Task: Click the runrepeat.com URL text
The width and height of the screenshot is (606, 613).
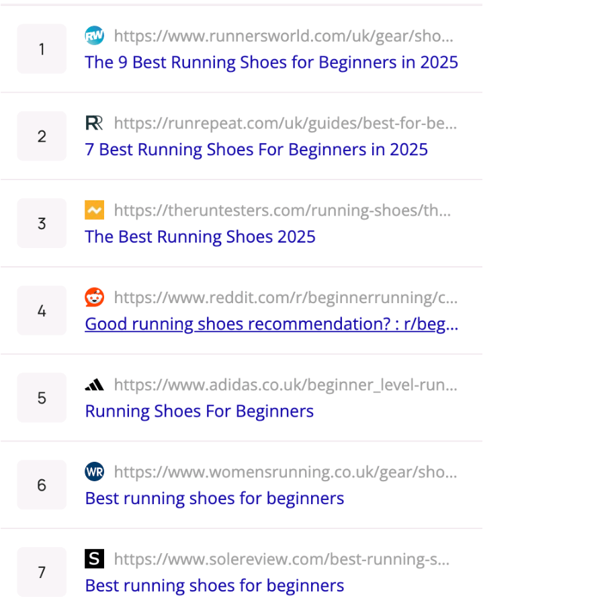Action: coord(286,123)
